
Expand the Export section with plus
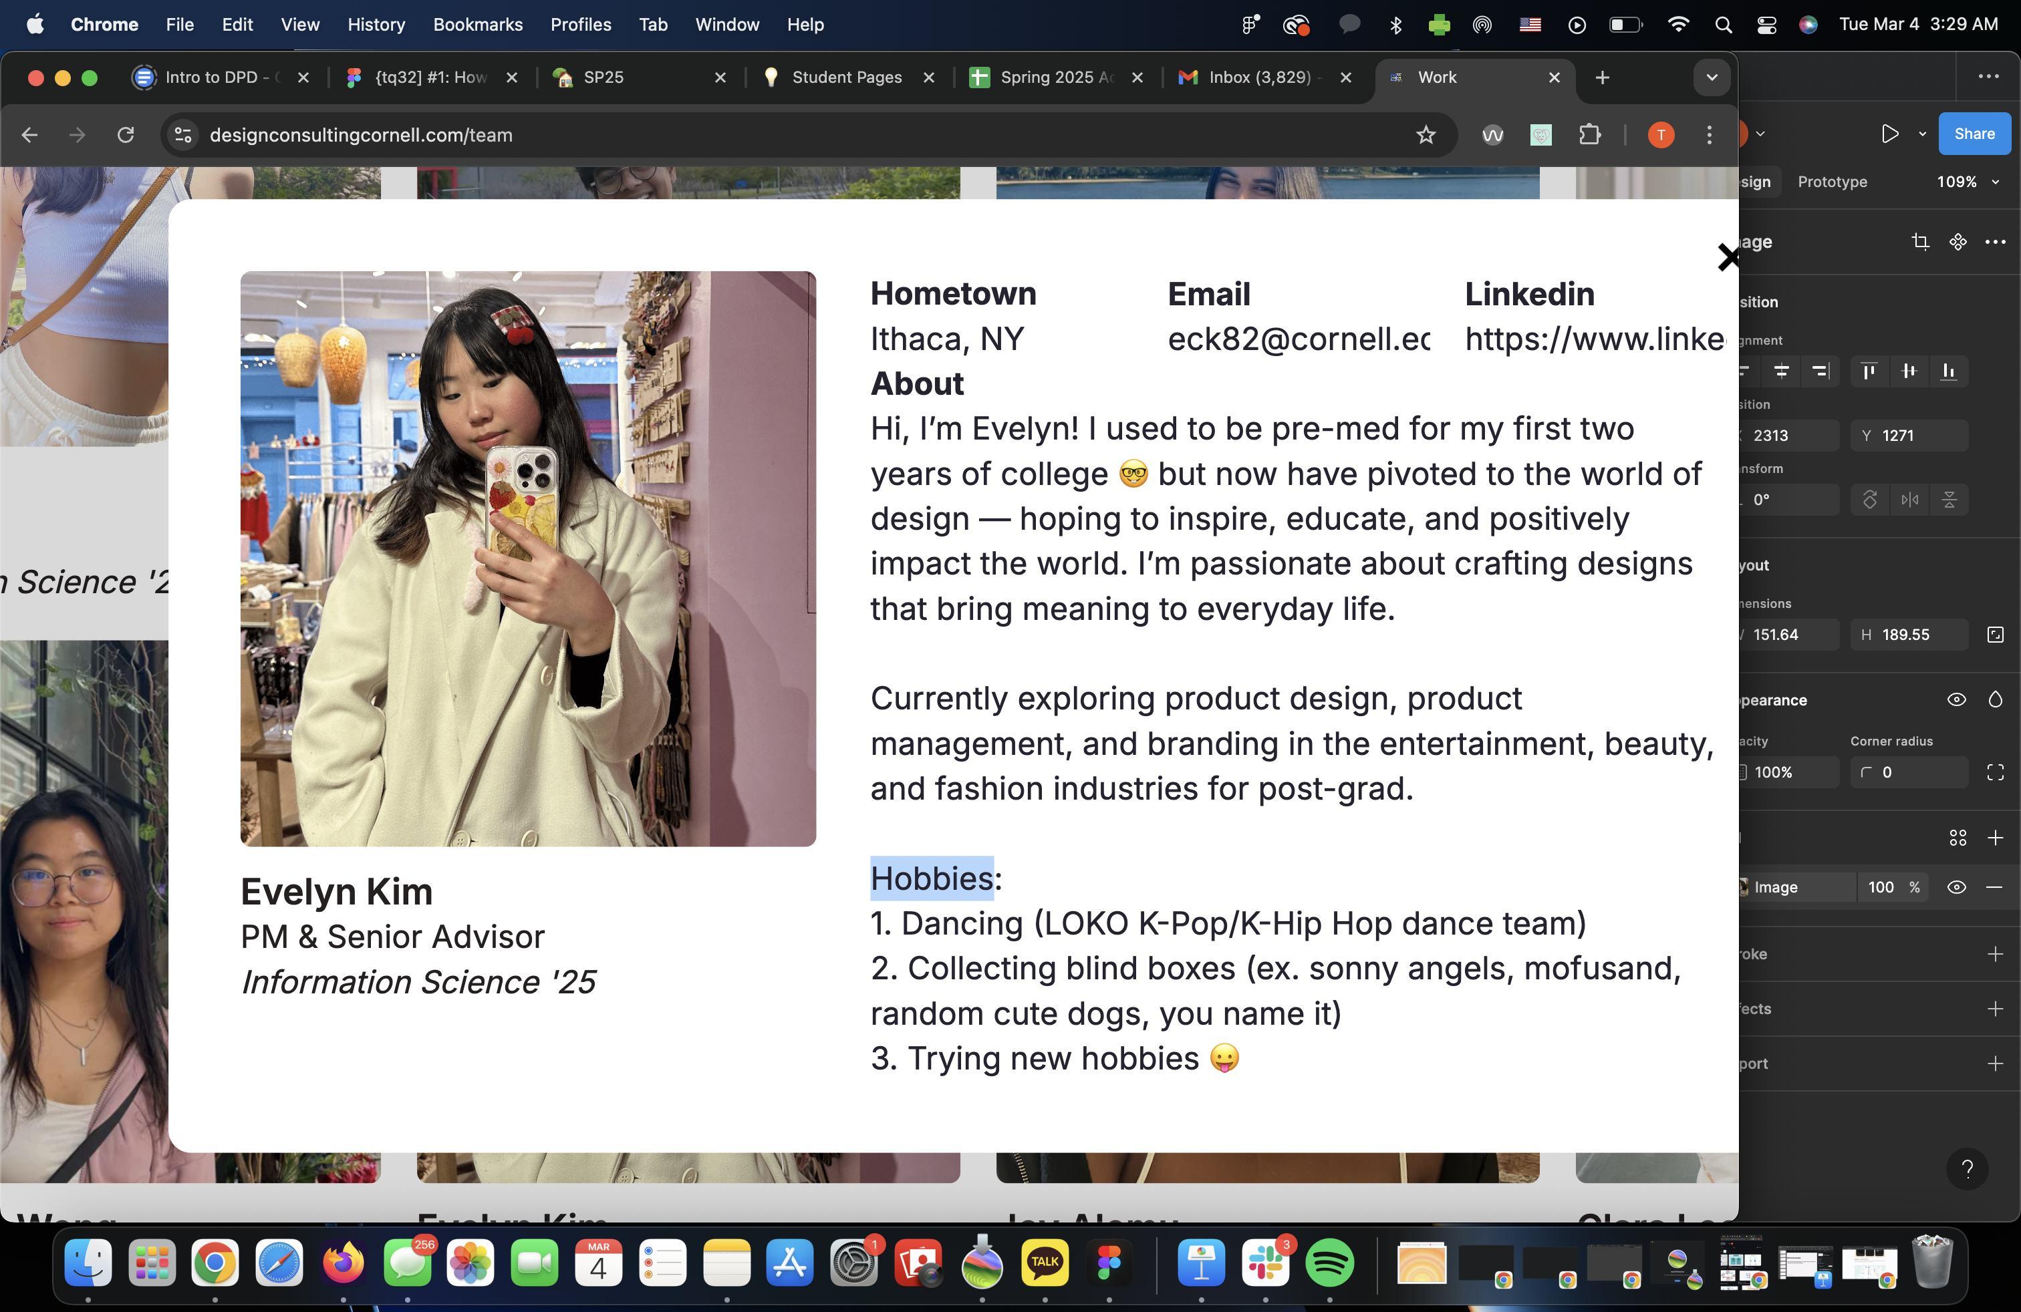1995,1063
